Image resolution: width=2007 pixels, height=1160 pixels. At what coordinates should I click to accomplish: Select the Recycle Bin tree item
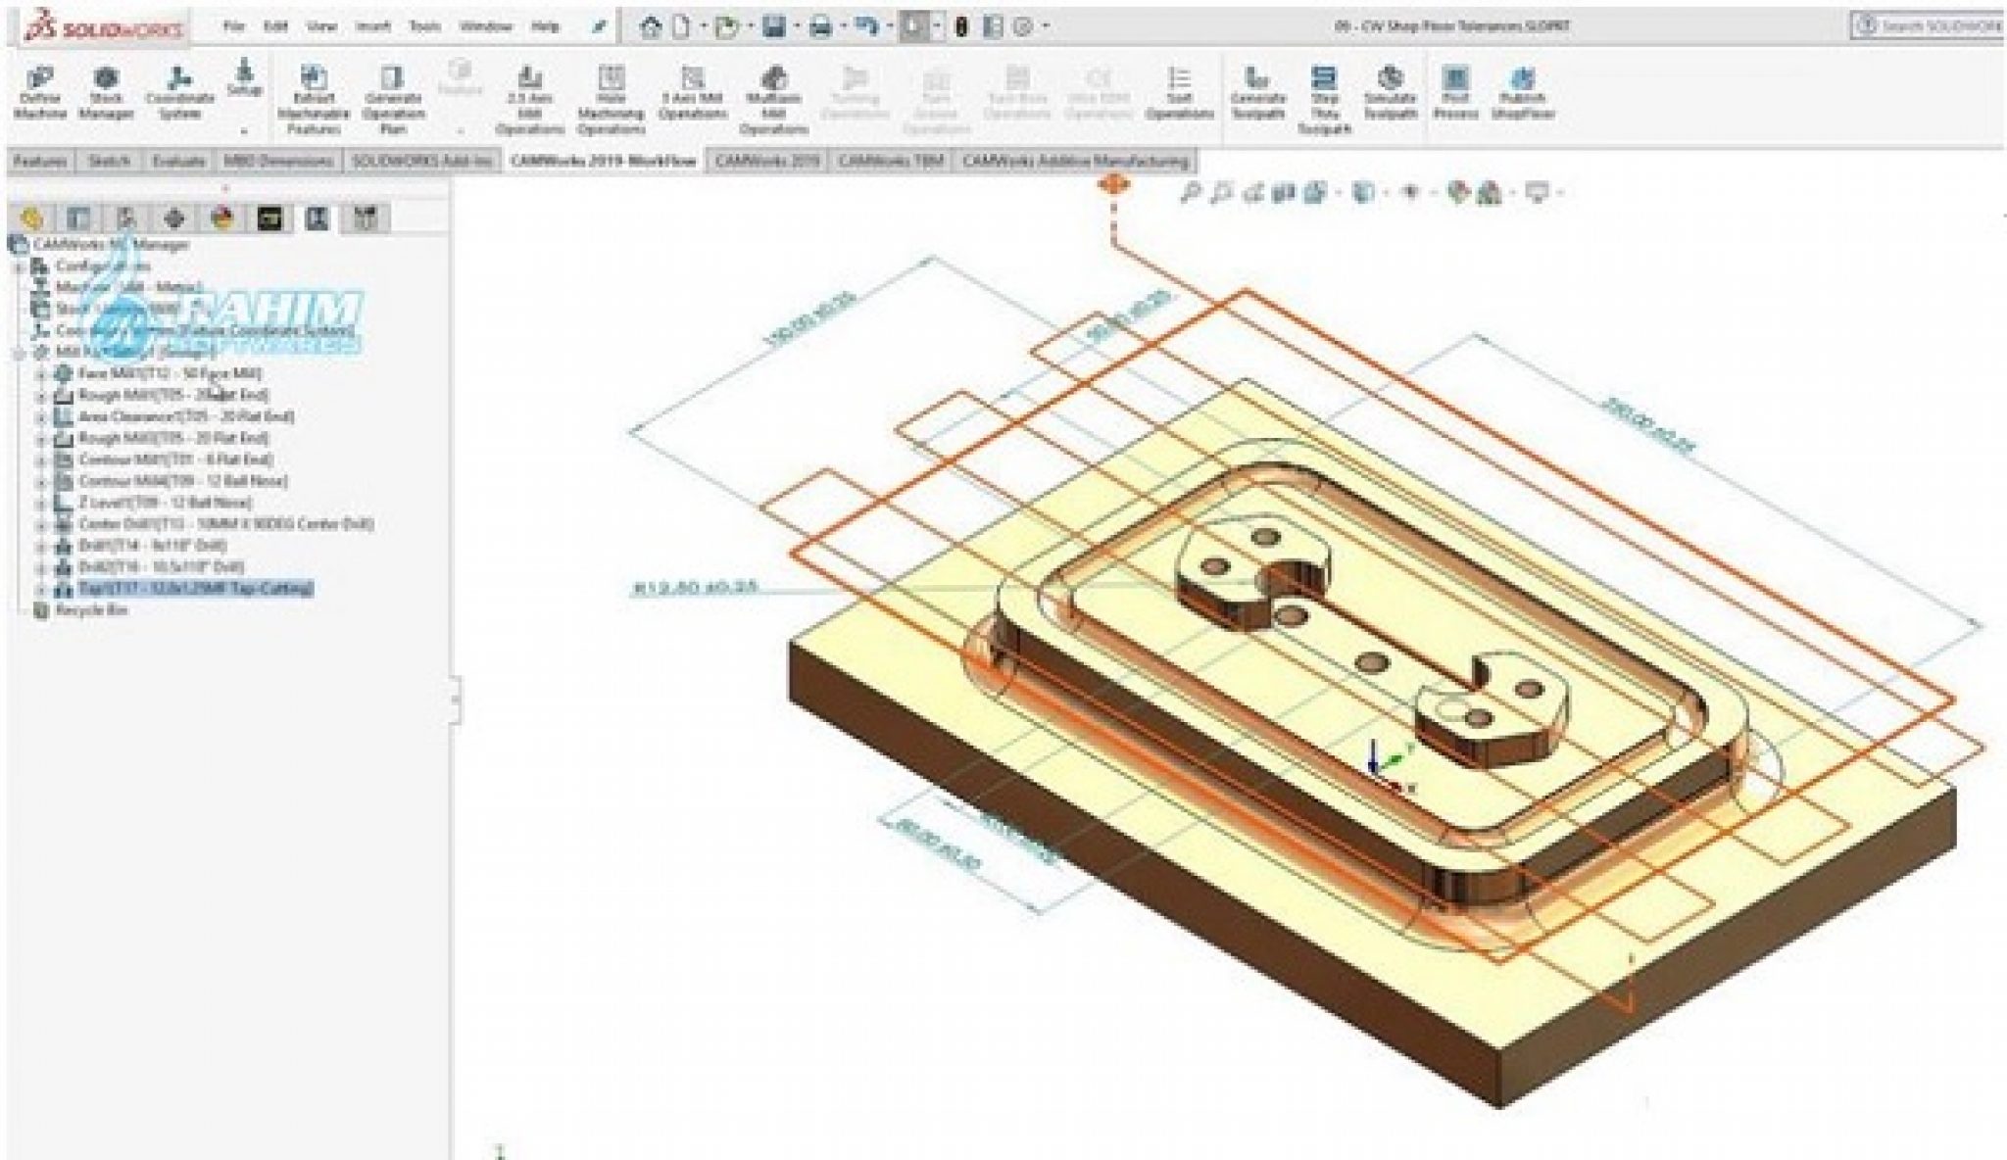coord(91,610)
